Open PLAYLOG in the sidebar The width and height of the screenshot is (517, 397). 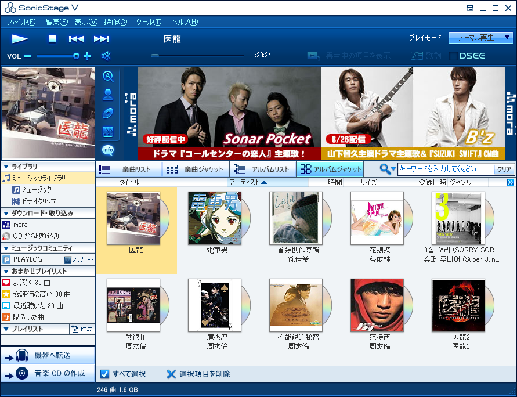23,259
